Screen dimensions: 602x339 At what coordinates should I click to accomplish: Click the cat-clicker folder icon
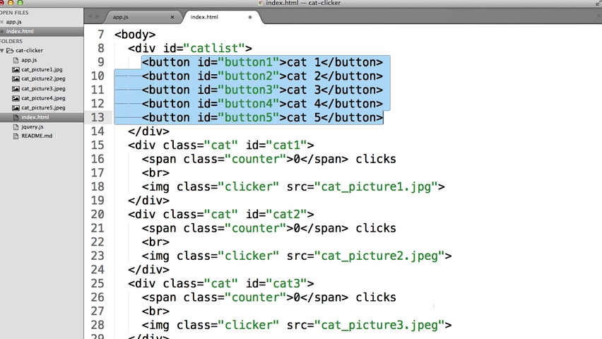(10, 51)
